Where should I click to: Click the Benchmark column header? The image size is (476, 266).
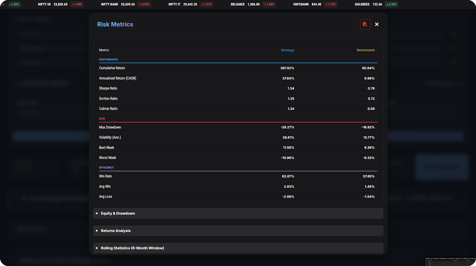(x=366, y=50)
